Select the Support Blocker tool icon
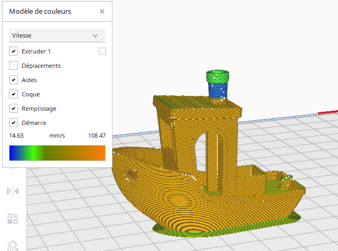 13,246
